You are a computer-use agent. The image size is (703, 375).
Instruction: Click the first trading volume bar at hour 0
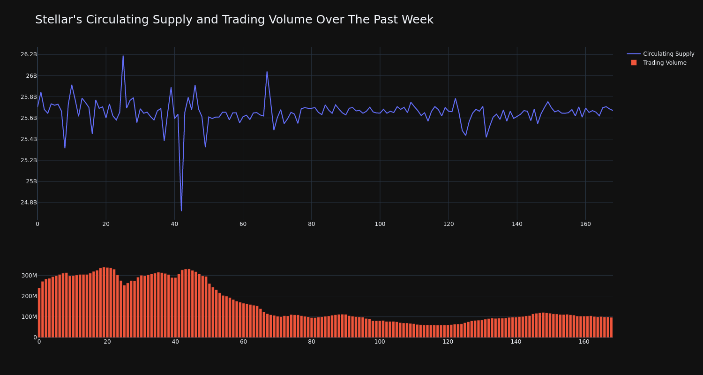coord(39,313)
